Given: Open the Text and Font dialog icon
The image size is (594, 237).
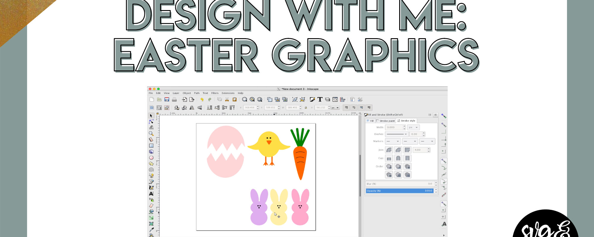Looking at the screenshot, I should pyautogui.click(x=320, y=100).
